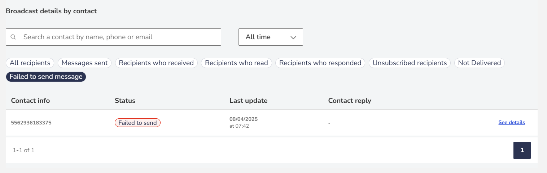Show Recipients who received
This screenshot has width=547, height=173.
156,63
